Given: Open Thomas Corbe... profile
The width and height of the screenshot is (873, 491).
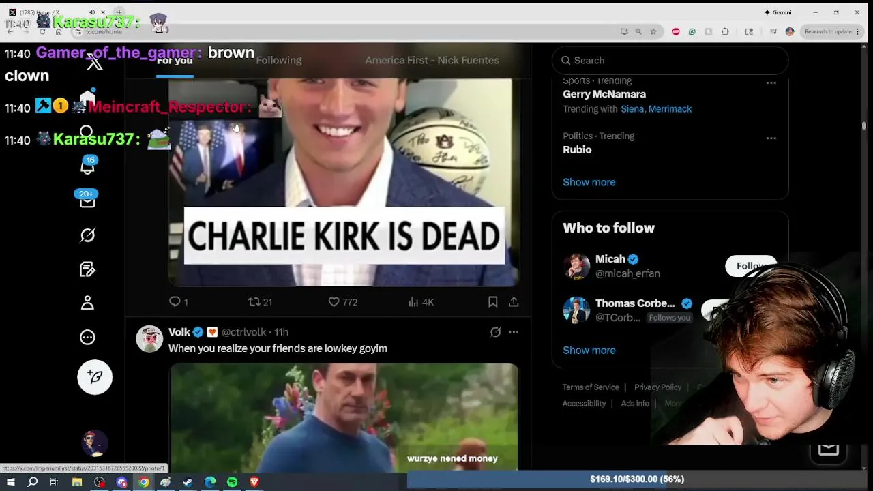Looking at the screenshot, I should pyautogui.click(x=635, y=303).
